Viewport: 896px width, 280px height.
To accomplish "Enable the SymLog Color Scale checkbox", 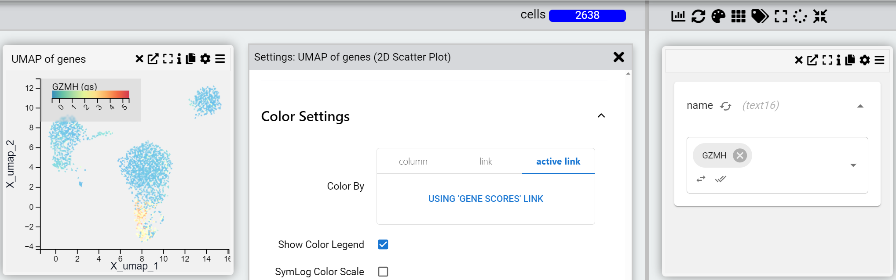I will tap(383, 272).
